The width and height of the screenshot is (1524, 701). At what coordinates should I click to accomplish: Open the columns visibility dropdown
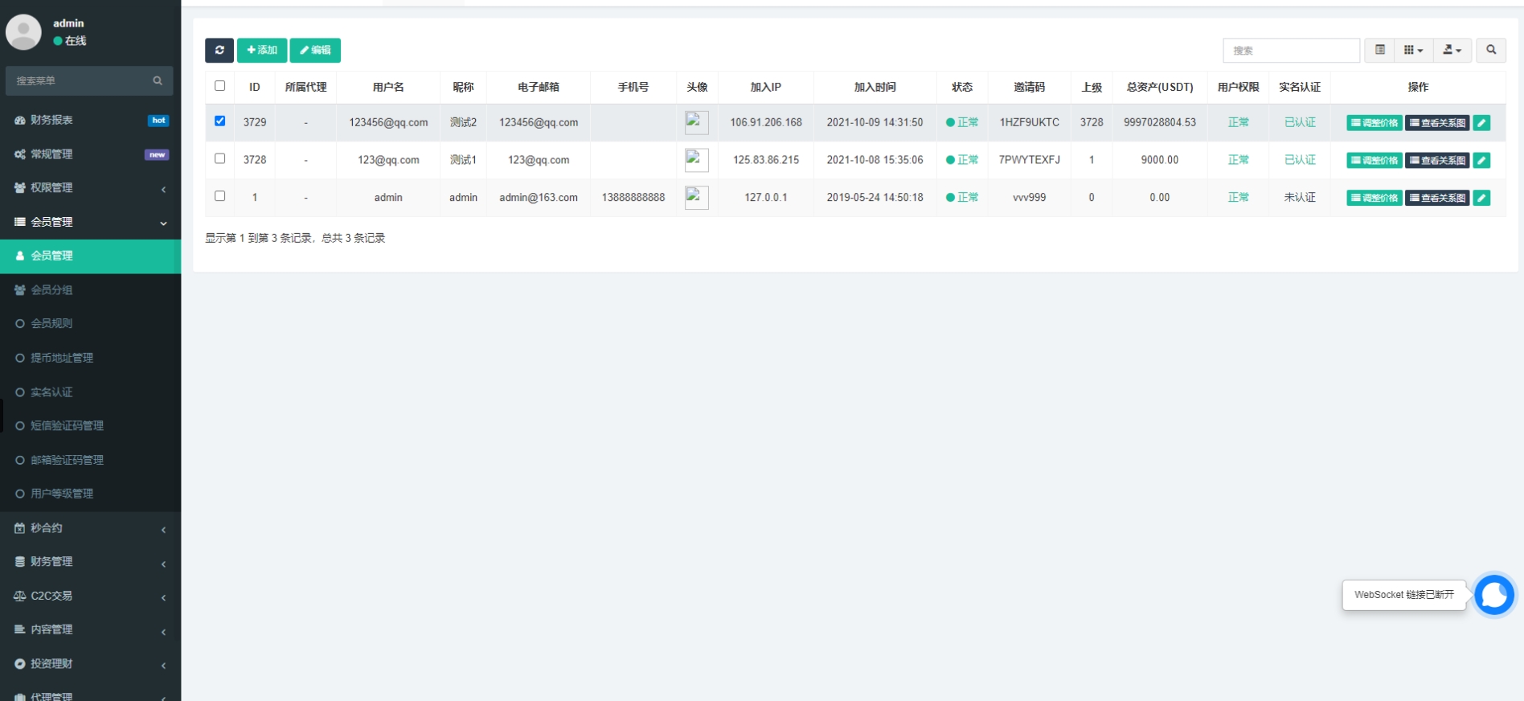[1413, 50]
